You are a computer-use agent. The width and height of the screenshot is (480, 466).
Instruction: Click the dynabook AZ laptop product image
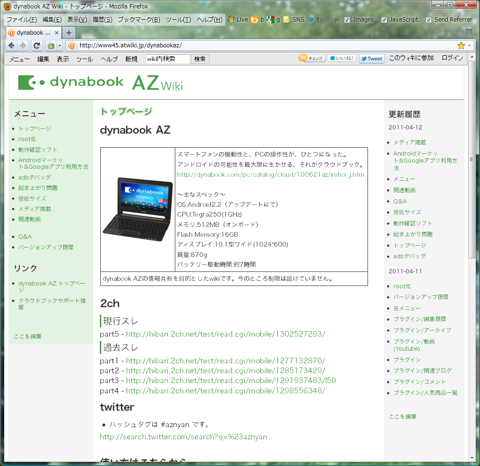click(137, 210)
